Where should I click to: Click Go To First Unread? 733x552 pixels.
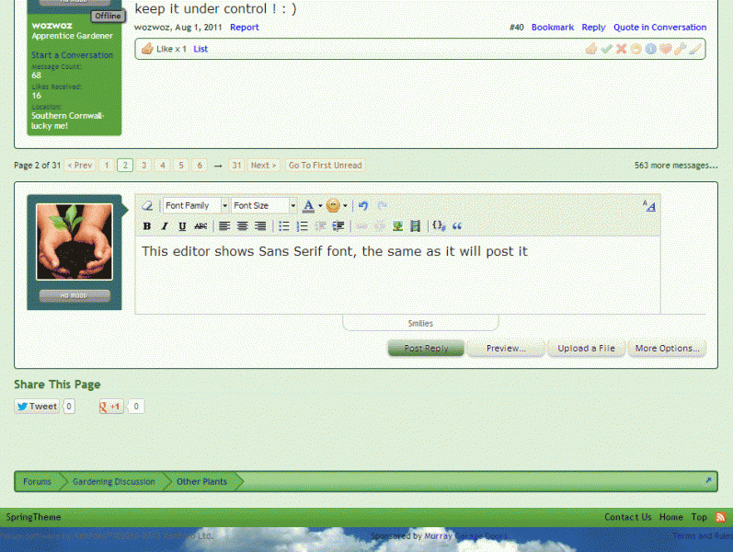click(326, 165)
